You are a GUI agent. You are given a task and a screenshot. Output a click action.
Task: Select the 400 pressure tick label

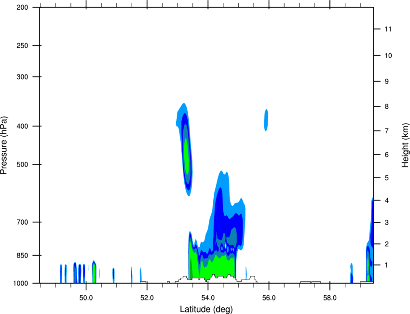22,126
